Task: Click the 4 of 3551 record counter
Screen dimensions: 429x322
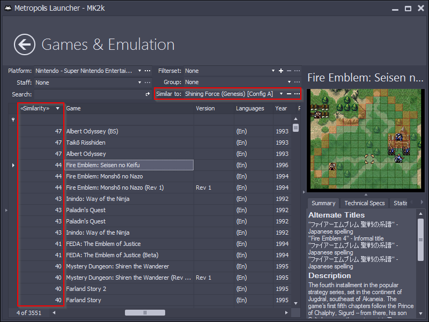Action: (x=29, y=313)
